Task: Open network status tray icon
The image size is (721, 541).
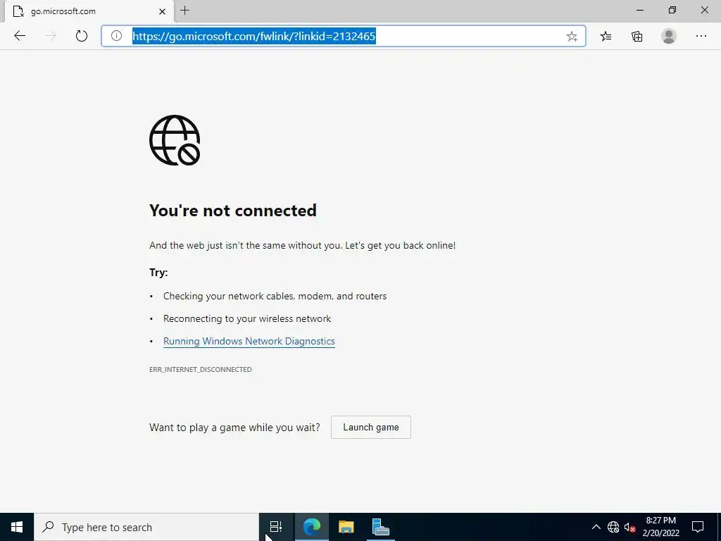Action: (x=613, y=527)
